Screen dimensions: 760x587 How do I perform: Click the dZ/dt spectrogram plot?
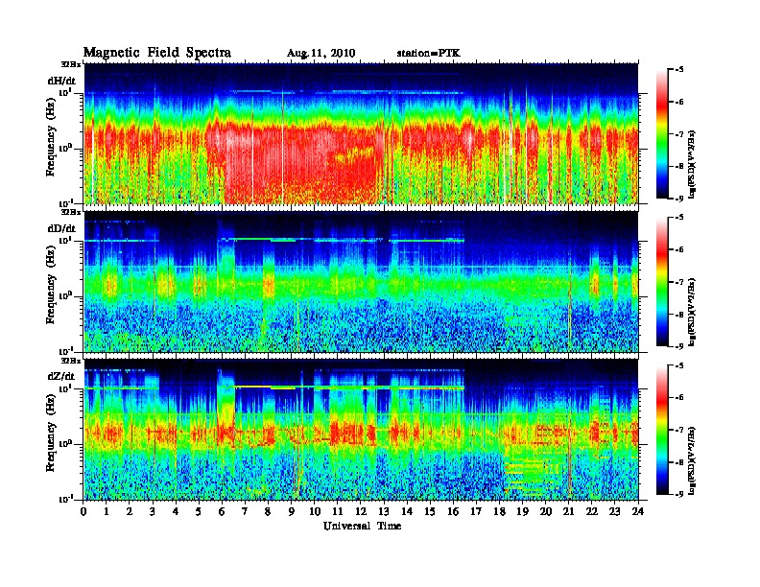[361, 429]
